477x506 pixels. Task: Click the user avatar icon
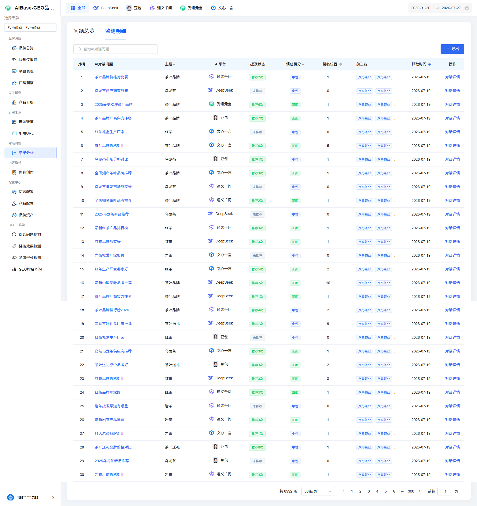[11, 498]
